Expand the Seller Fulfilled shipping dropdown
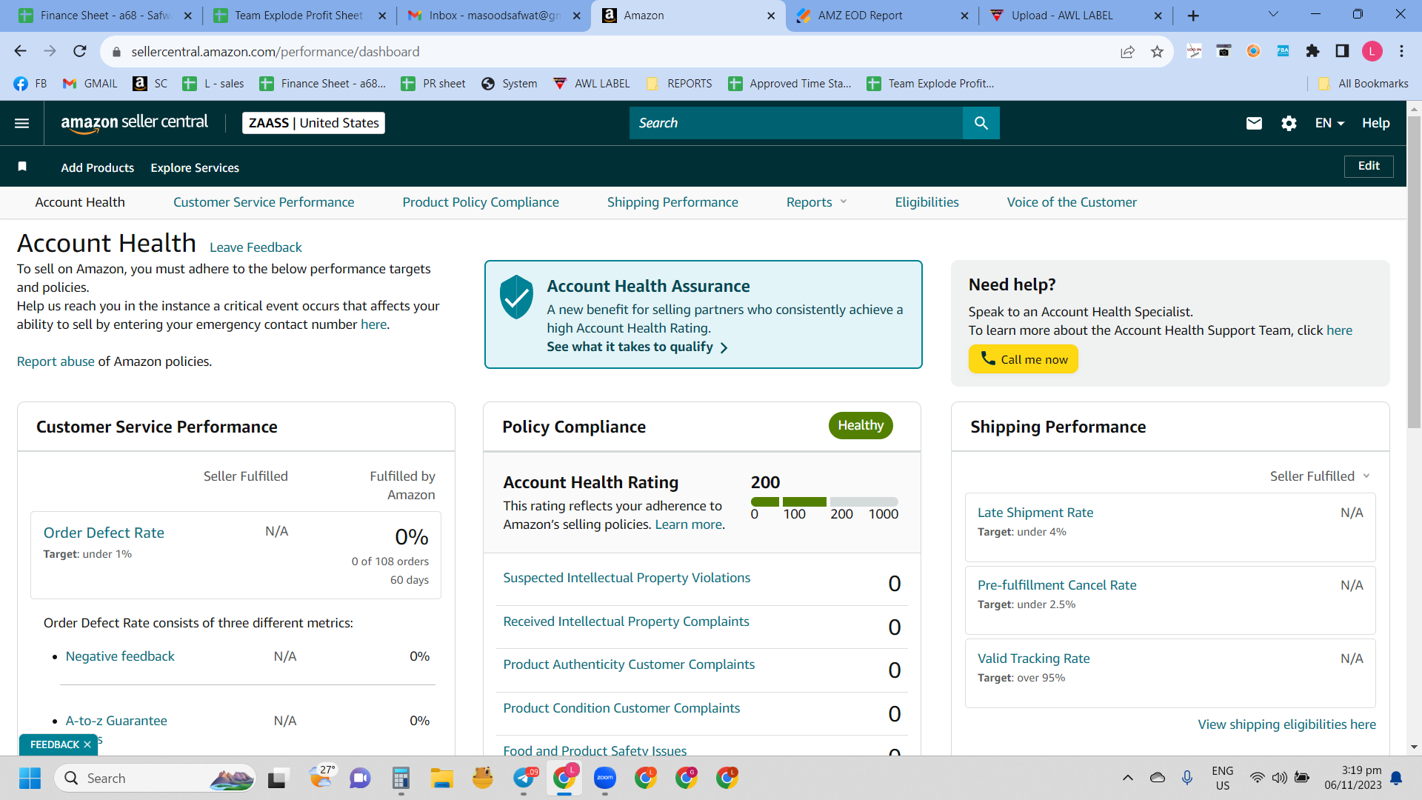Image resolution: width=1422 pixels, height=800 pixels. (1320, 476)
